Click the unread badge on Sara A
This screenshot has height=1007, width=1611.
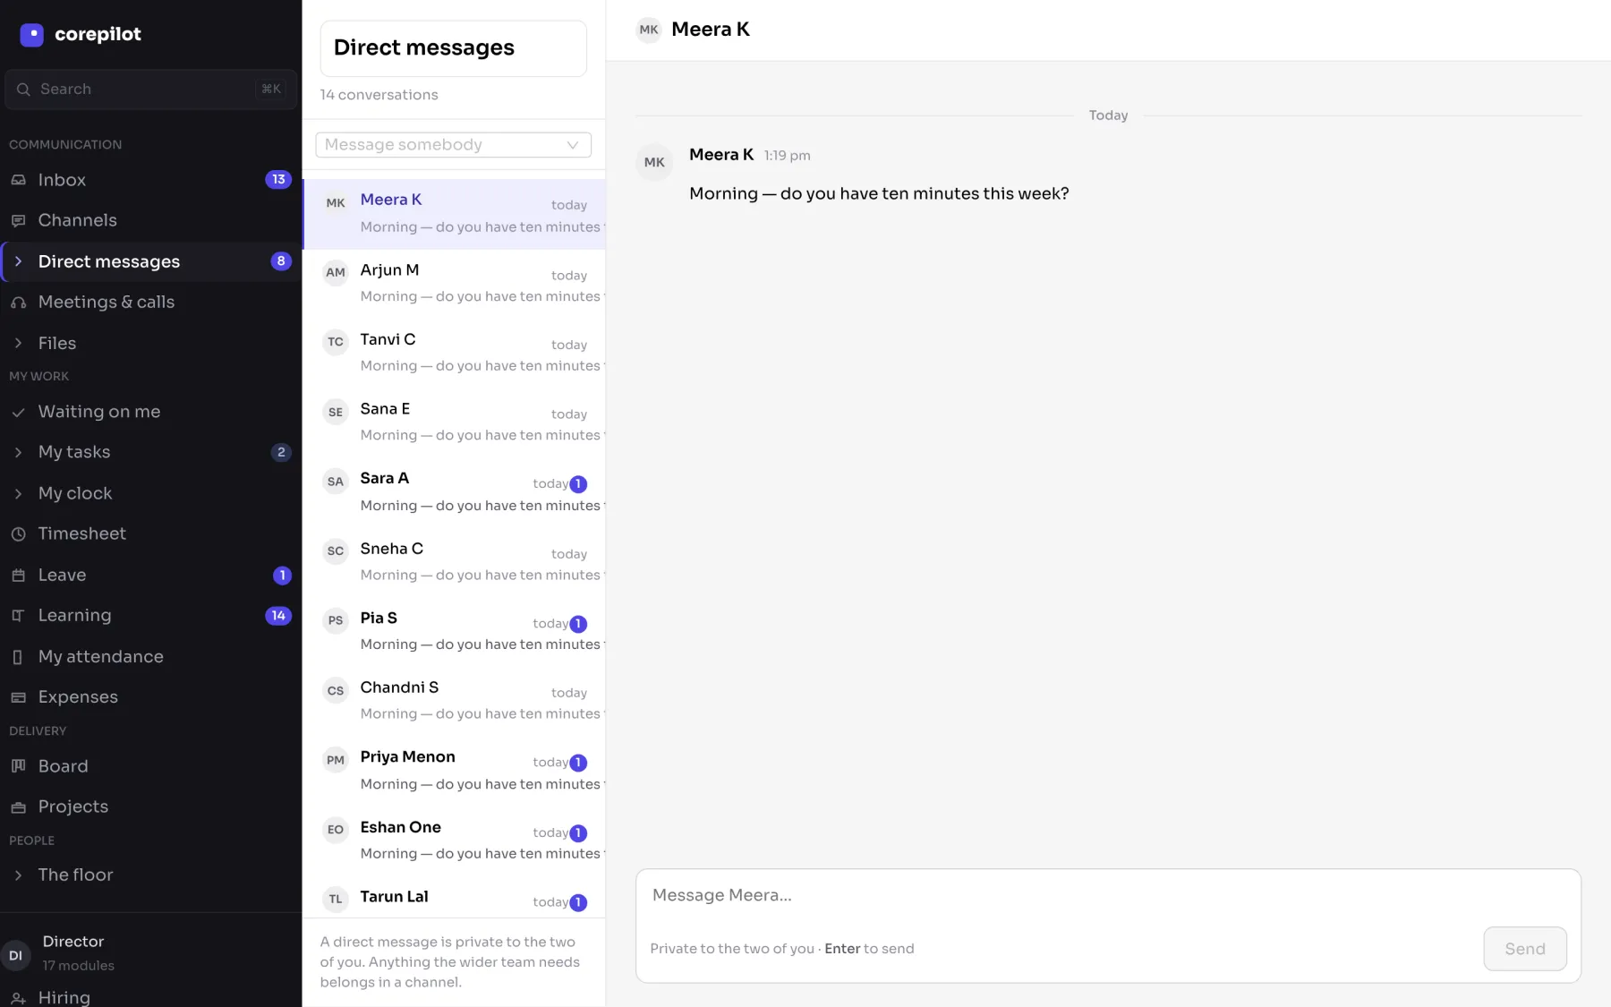[x=578, y=484]
